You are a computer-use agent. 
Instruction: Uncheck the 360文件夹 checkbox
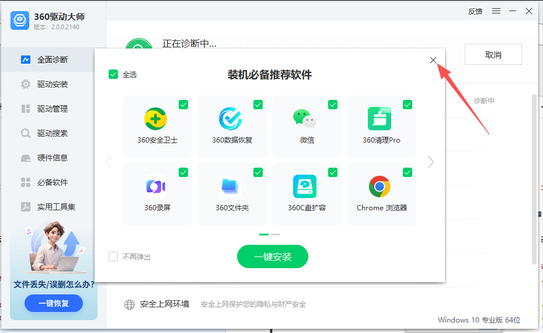[258, 172]
